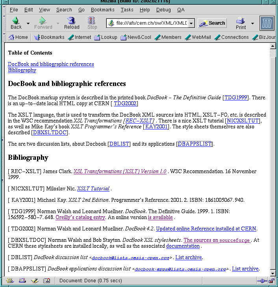Click the docbook@lists.oasis-open.org email link

(130, 258)
